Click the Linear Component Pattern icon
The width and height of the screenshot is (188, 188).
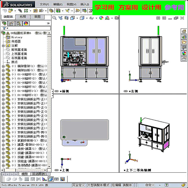[x=26, y=11]
